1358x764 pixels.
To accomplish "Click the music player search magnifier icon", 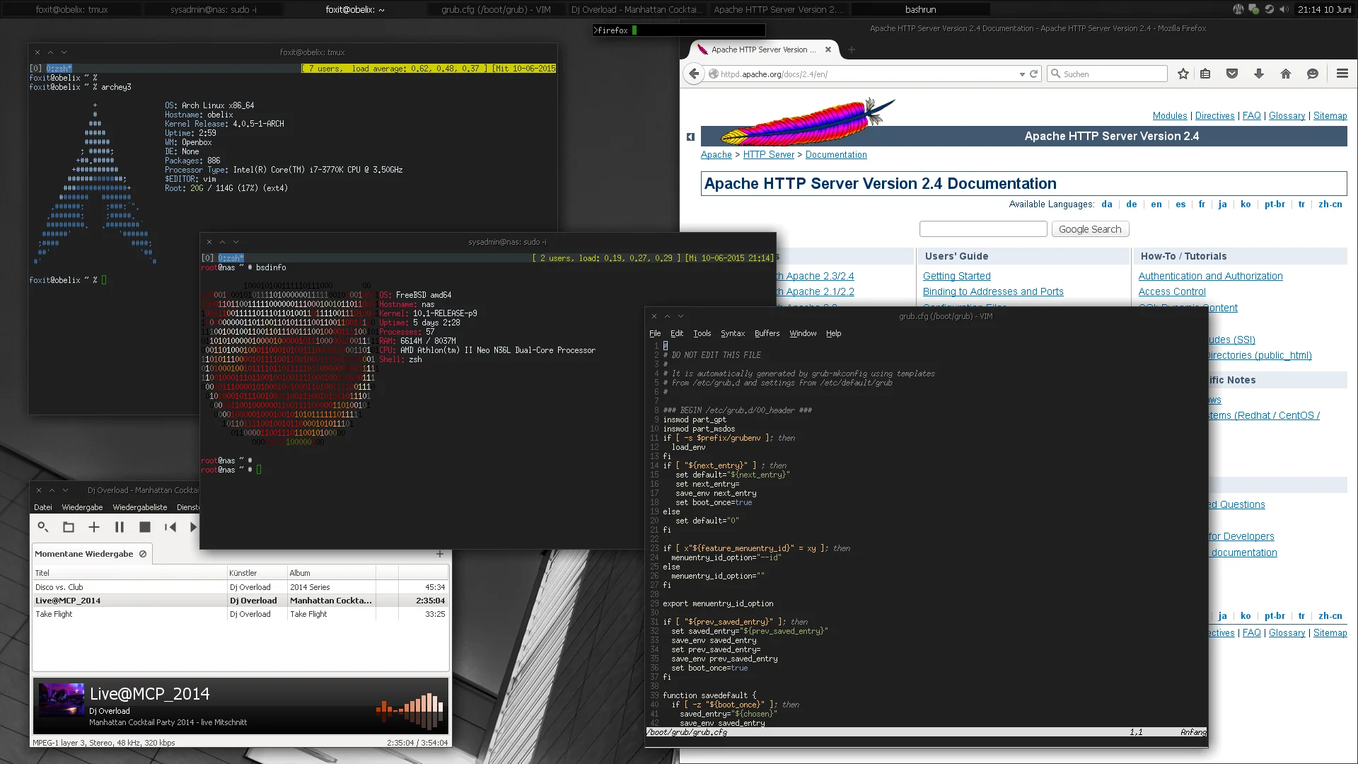I will pos(42,527).
